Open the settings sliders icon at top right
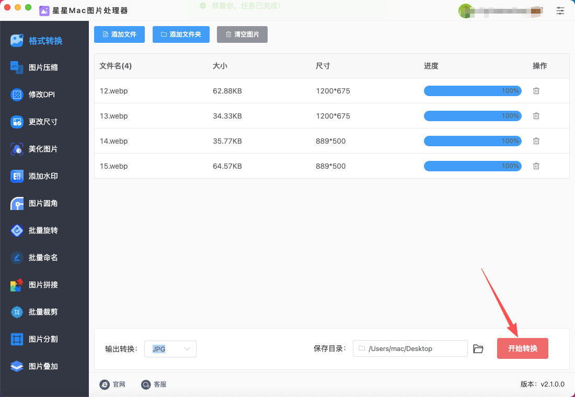This screenshot has width=575, height=397. 560,10
